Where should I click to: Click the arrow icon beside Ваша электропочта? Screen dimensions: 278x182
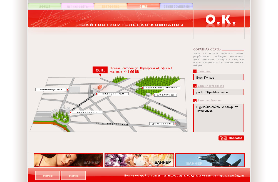[195, 86]
